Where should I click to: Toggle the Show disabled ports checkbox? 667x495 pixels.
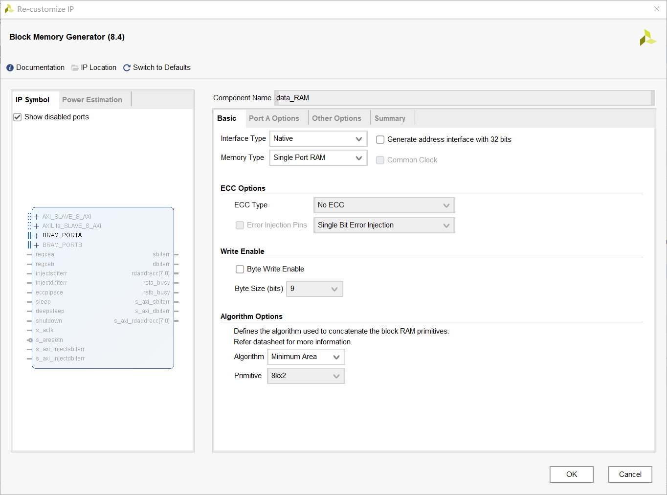tap(18, 117)
